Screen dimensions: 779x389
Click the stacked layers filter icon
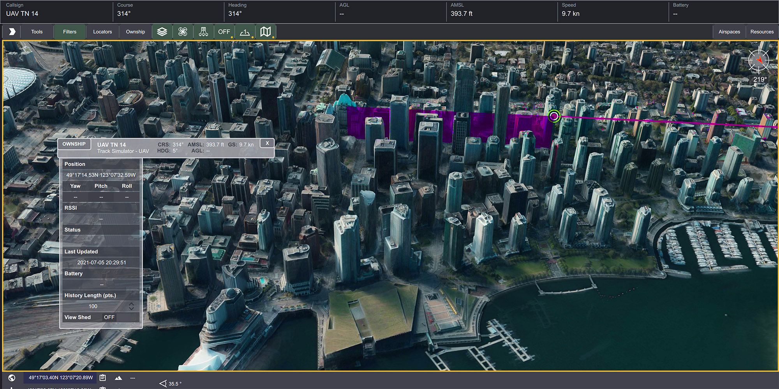tap(162, 32)
